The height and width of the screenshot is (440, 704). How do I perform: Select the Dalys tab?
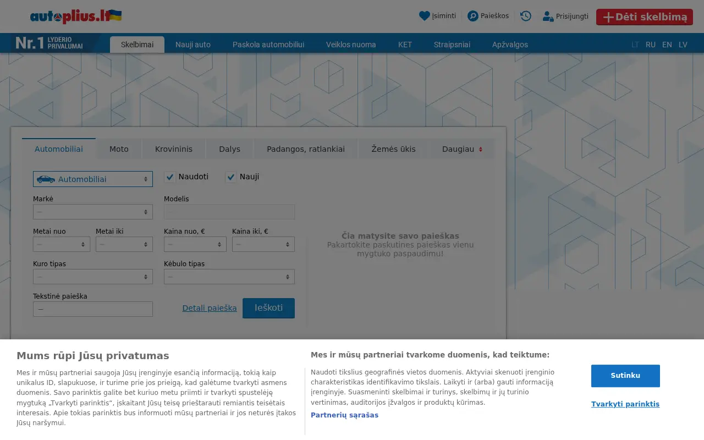[x=229, y=149]
